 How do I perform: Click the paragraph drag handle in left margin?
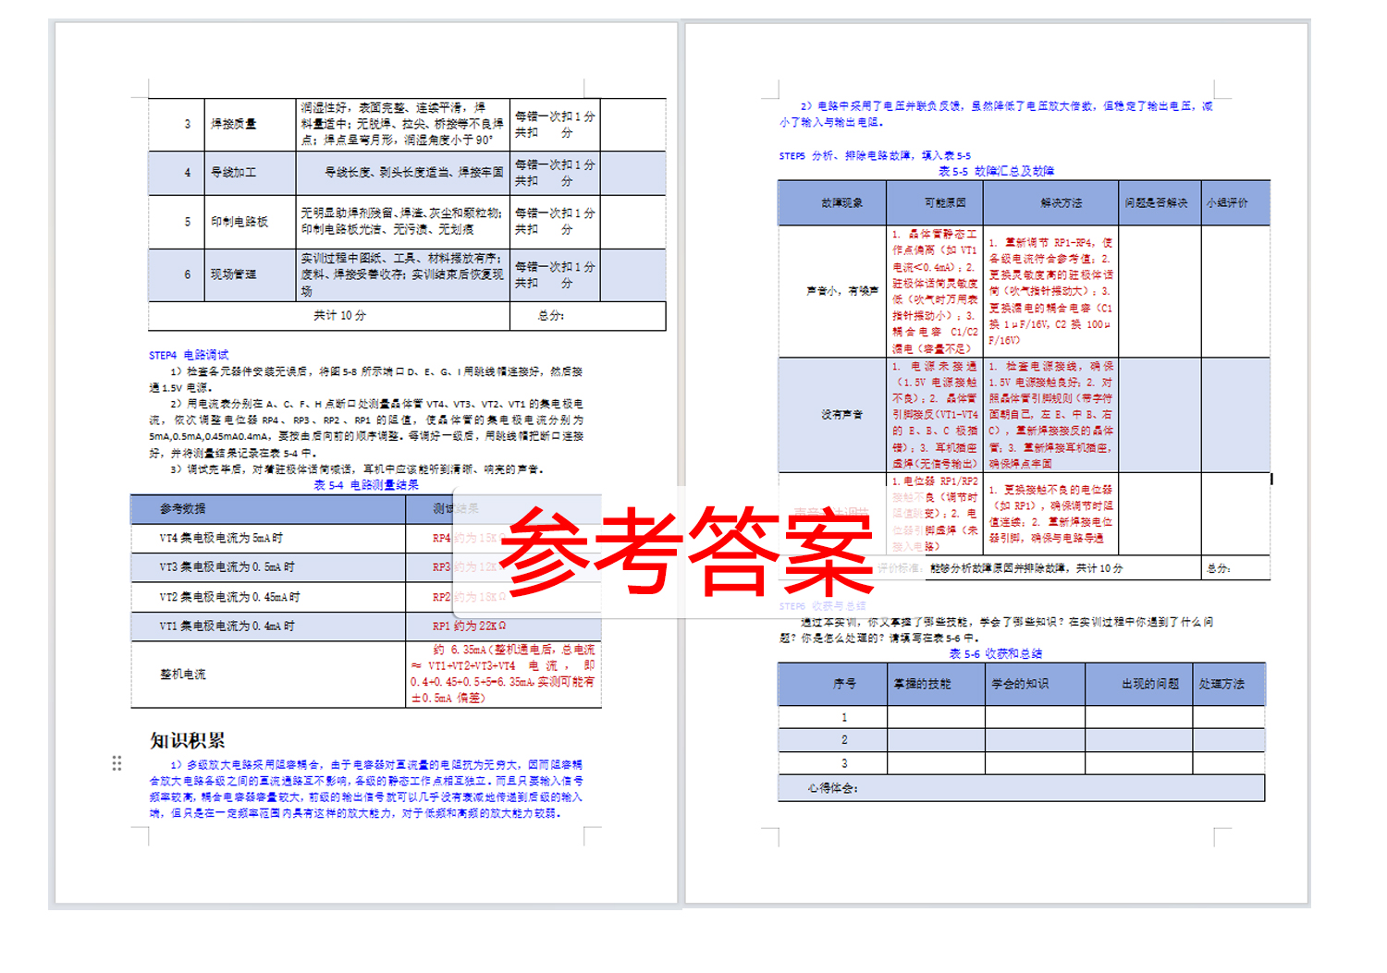coord(117,763)
